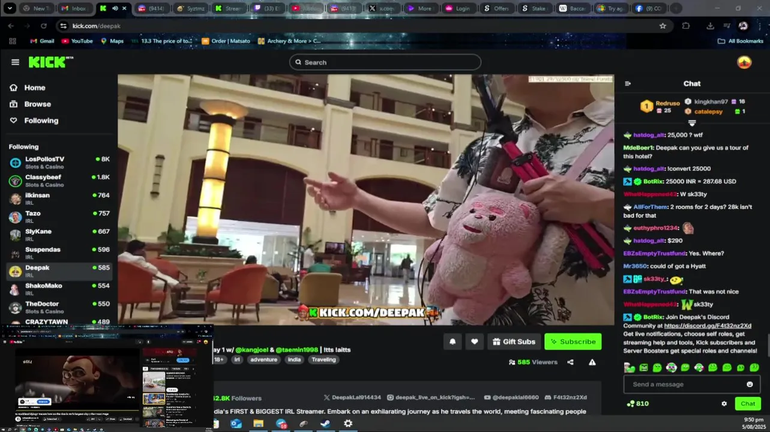Click the report warning triangle icon
This screenshot has height=432, width=770.
[592, 362]
